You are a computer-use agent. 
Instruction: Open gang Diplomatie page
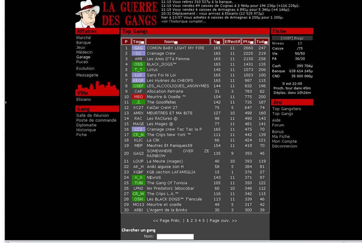(86, 125)
